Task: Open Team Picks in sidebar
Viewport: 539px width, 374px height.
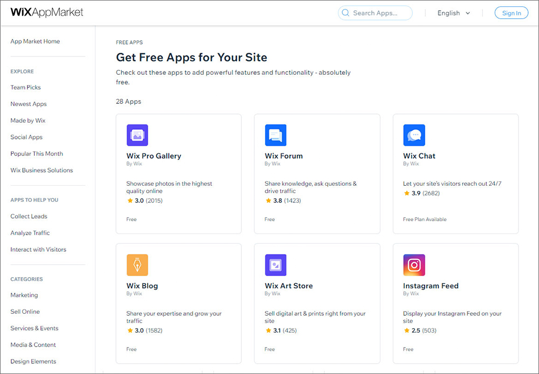Action: (x=25, y=87)
